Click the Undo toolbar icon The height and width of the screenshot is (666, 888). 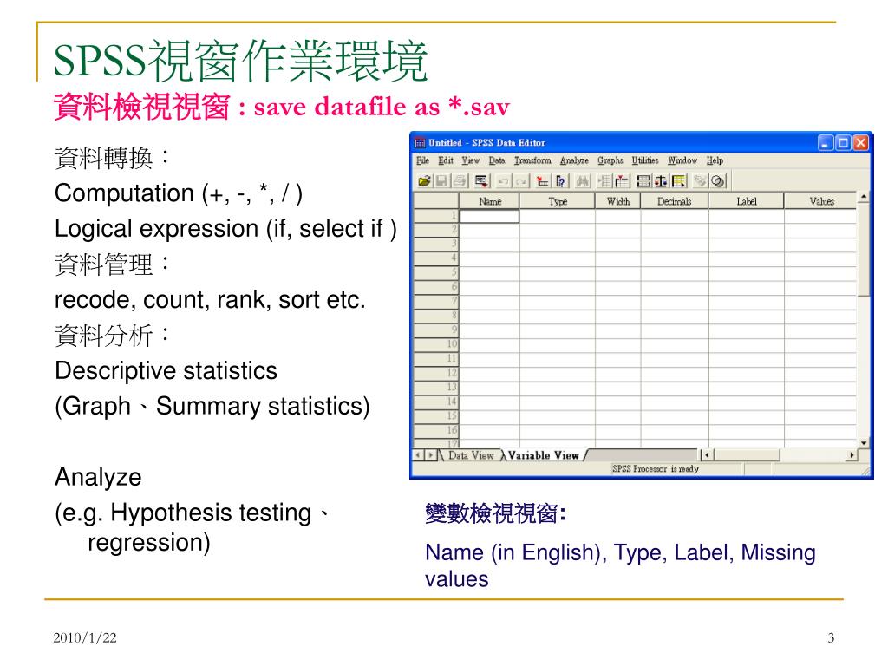tap(504, 181)
